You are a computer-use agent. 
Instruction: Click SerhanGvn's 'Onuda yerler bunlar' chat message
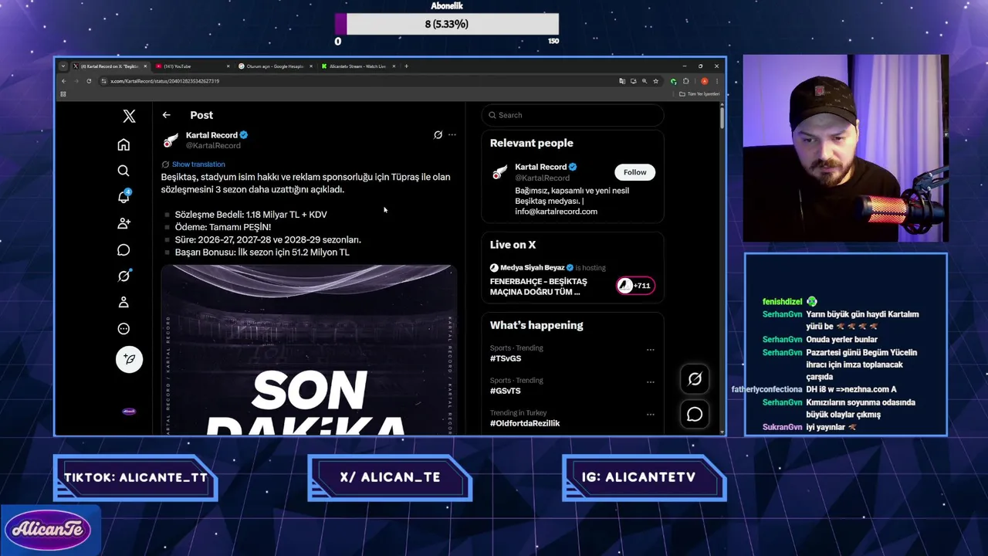coord(842,340)
